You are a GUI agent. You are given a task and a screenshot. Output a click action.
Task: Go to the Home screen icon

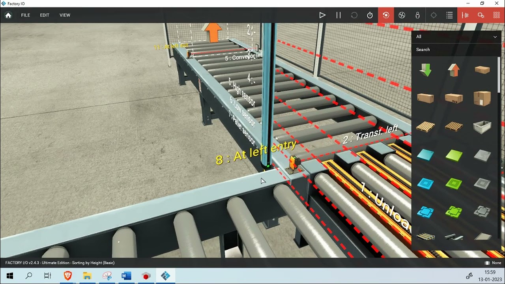[x=8, y=15]
